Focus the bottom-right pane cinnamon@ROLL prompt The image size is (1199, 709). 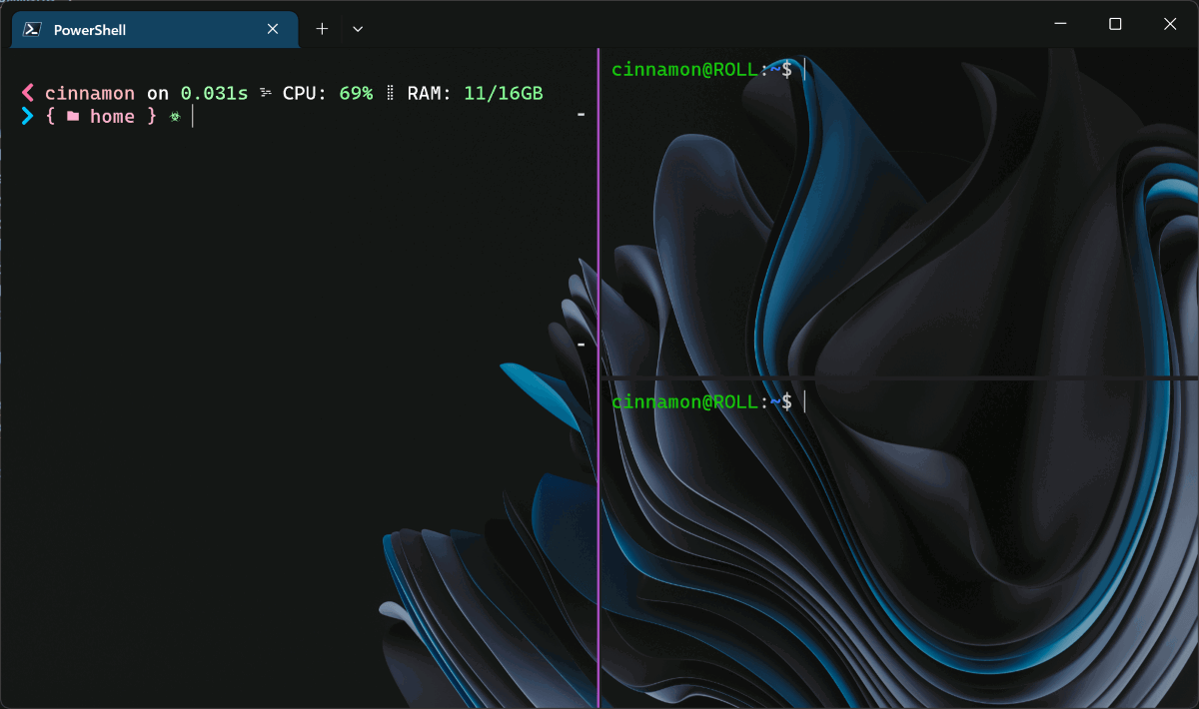[x=701, y=401]
